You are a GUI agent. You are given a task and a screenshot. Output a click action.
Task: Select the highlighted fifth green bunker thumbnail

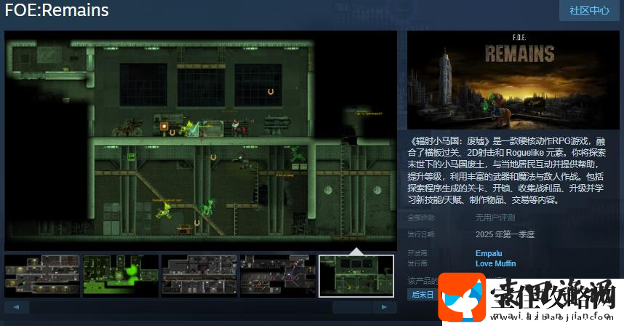(x=356, y=277)
